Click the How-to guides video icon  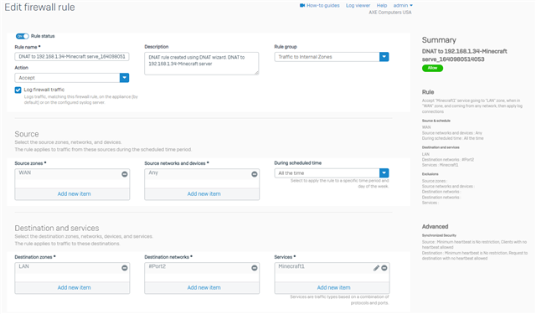302,6
